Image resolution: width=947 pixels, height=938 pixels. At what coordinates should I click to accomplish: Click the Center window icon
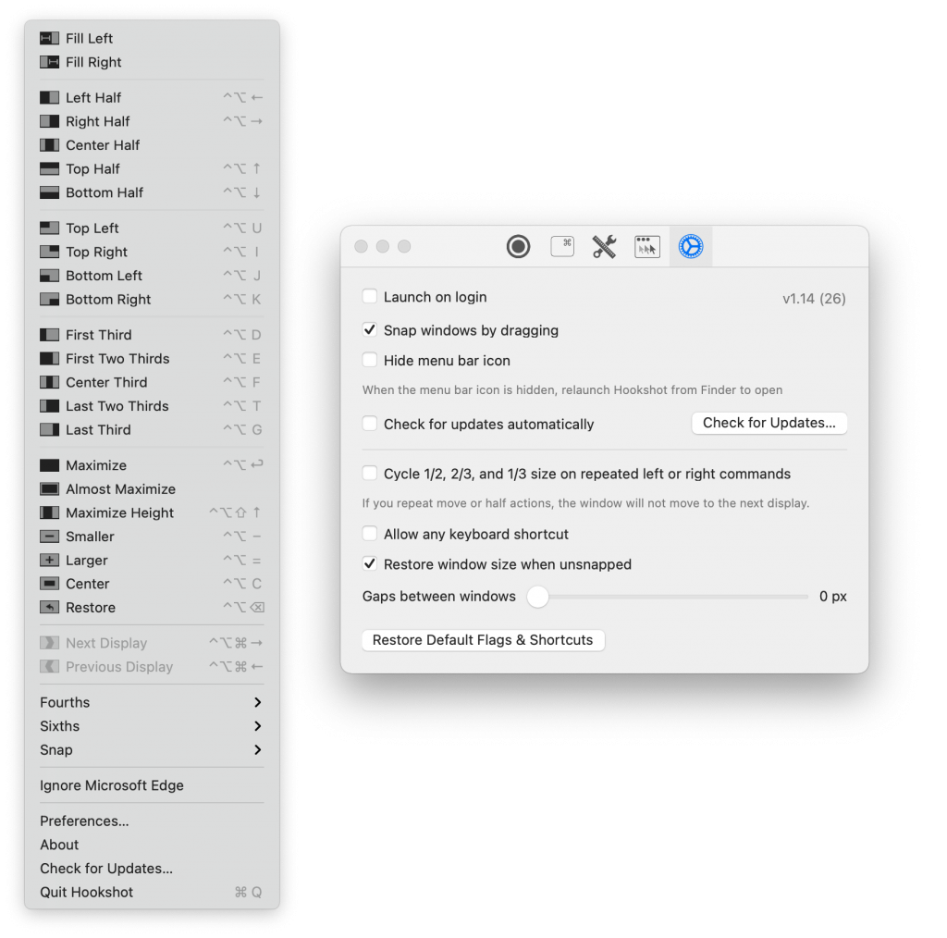(50, 584)
